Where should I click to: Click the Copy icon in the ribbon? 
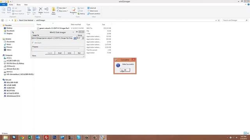pos(4,10)
